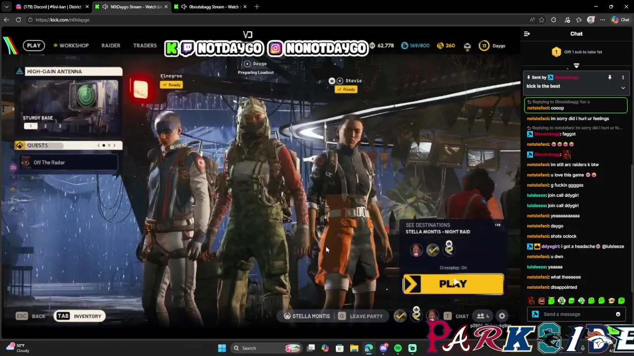Reload the page

click(18, 20)
